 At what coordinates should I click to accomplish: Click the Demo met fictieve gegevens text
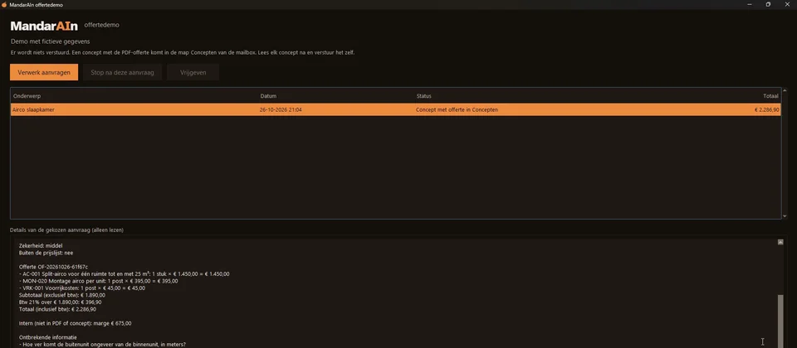pyautogui.click(x=51, y=41)
